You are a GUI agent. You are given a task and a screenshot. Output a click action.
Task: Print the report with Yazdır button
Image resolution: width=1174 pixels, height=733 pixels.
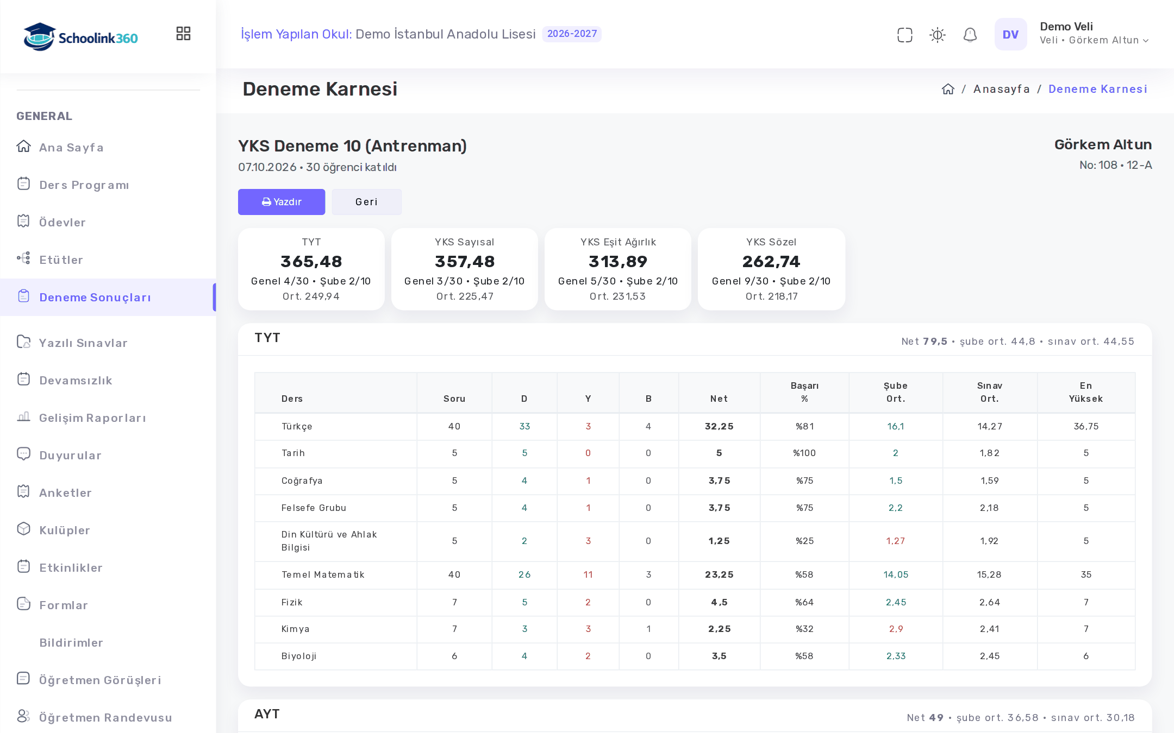click(x=282, y=202)
